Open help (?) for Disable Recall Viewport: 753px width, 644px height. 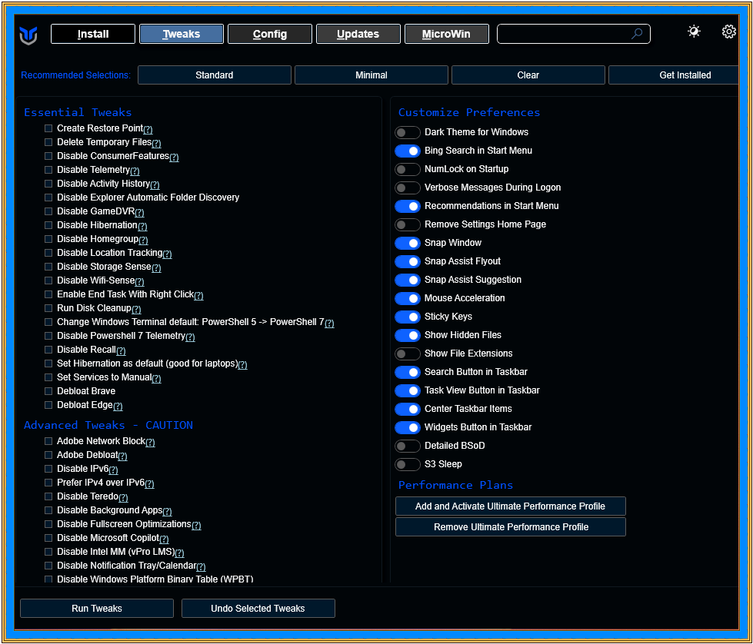tap(121, 350)
